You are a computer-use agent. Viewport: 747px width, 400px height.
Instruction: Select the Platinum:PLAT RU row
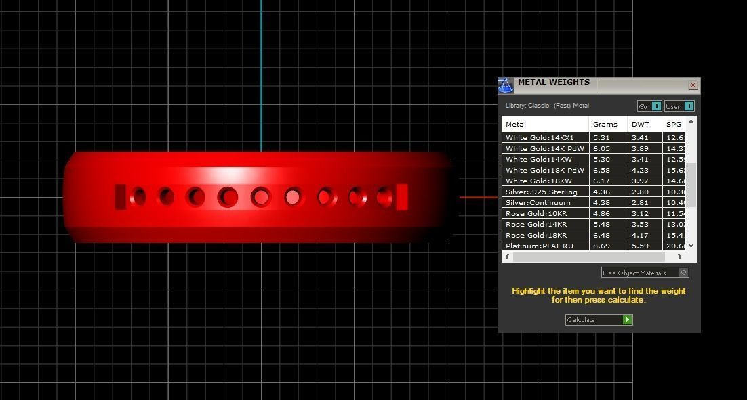594,246
